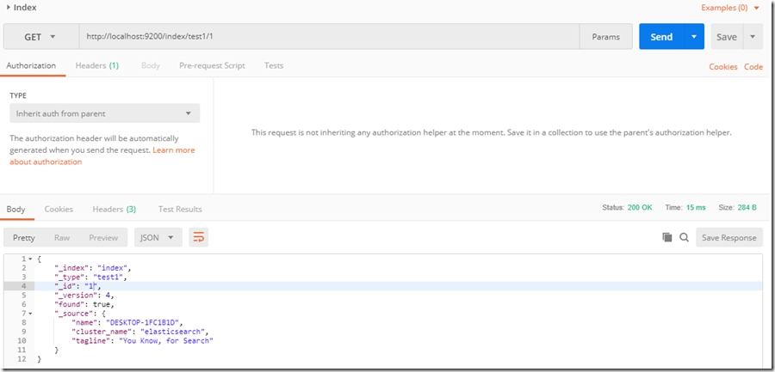Open the response Headers (3) tab
Image resolution: width=775 pixels, height=372 pixels.
(x=115, y=209)
